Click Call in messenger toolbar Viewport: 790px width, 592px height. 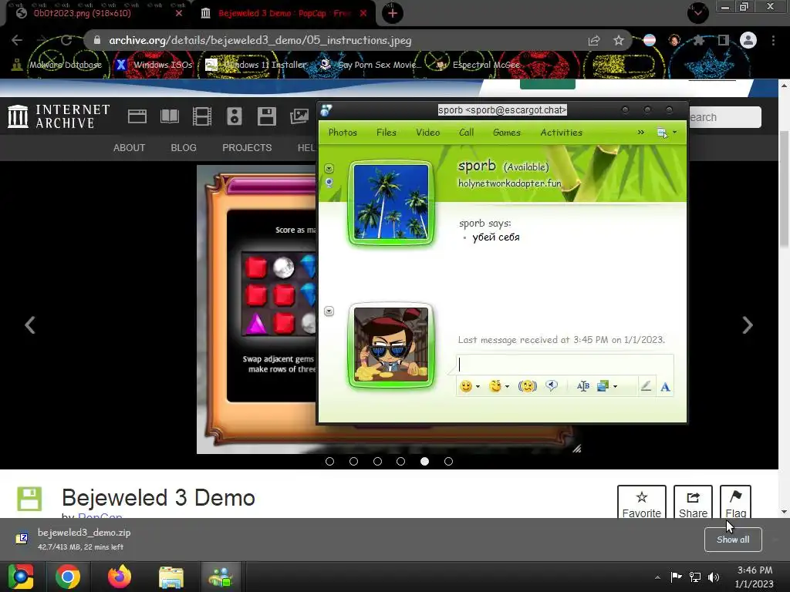pos(466,133)
